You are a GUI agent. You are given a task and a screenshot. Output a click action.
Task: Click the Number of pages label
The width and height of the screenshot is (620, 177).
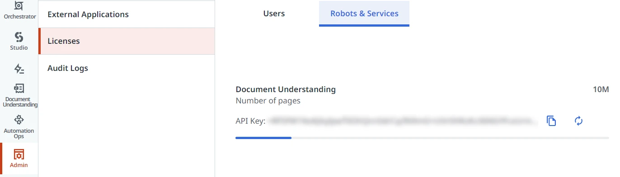point(268,101)
